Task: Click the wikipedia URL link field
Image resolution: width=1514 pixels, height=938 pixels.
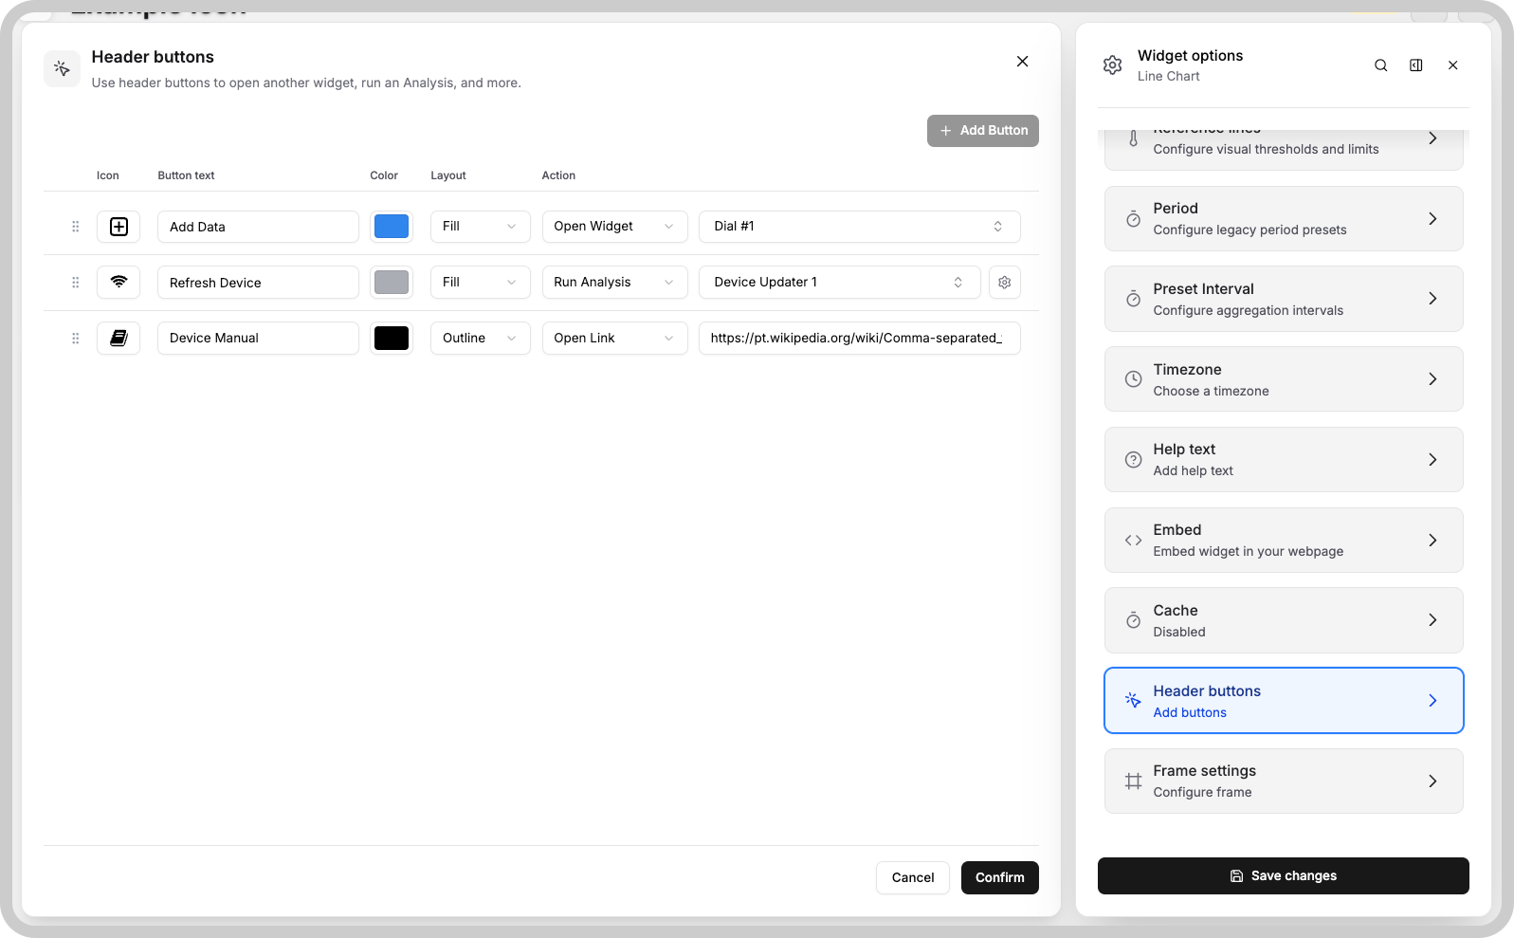Action: point(859,338)
